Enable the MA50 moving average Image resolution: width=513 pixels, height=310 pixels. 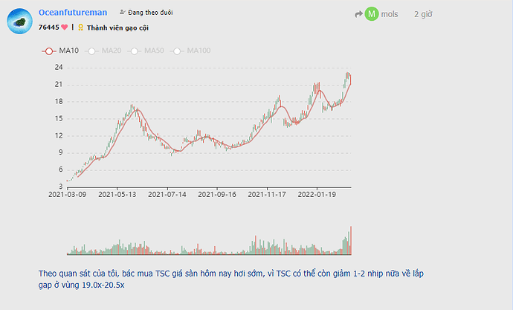click(146, 51)
